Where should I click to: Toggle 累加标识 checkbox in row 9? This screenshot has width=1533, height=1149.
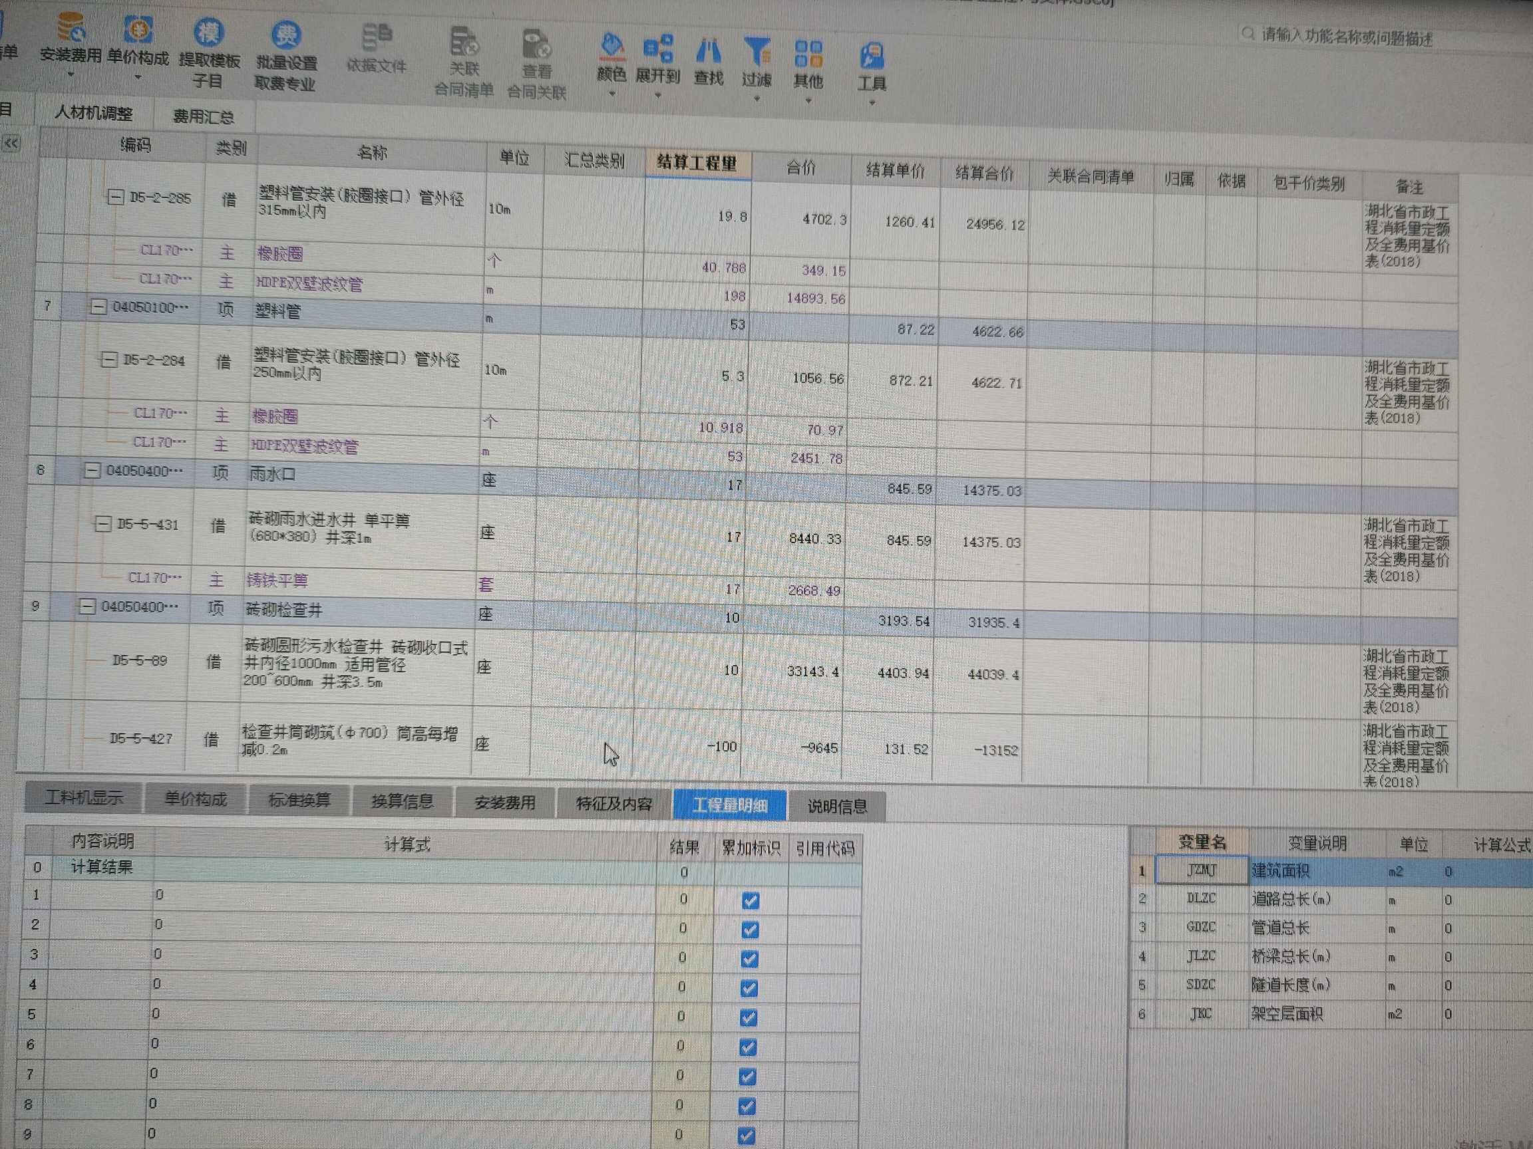(x=747, y=1136)
